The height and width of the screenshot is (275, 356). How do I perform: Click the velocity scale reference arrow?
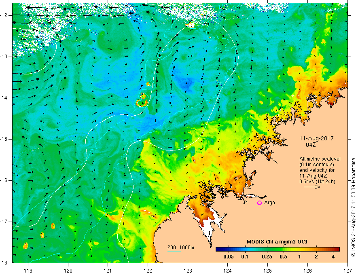point(312,187)
